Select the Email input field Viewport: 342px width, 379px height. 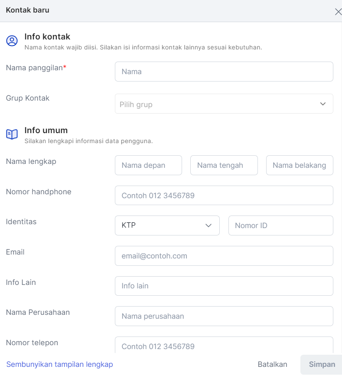pos(224,256)
